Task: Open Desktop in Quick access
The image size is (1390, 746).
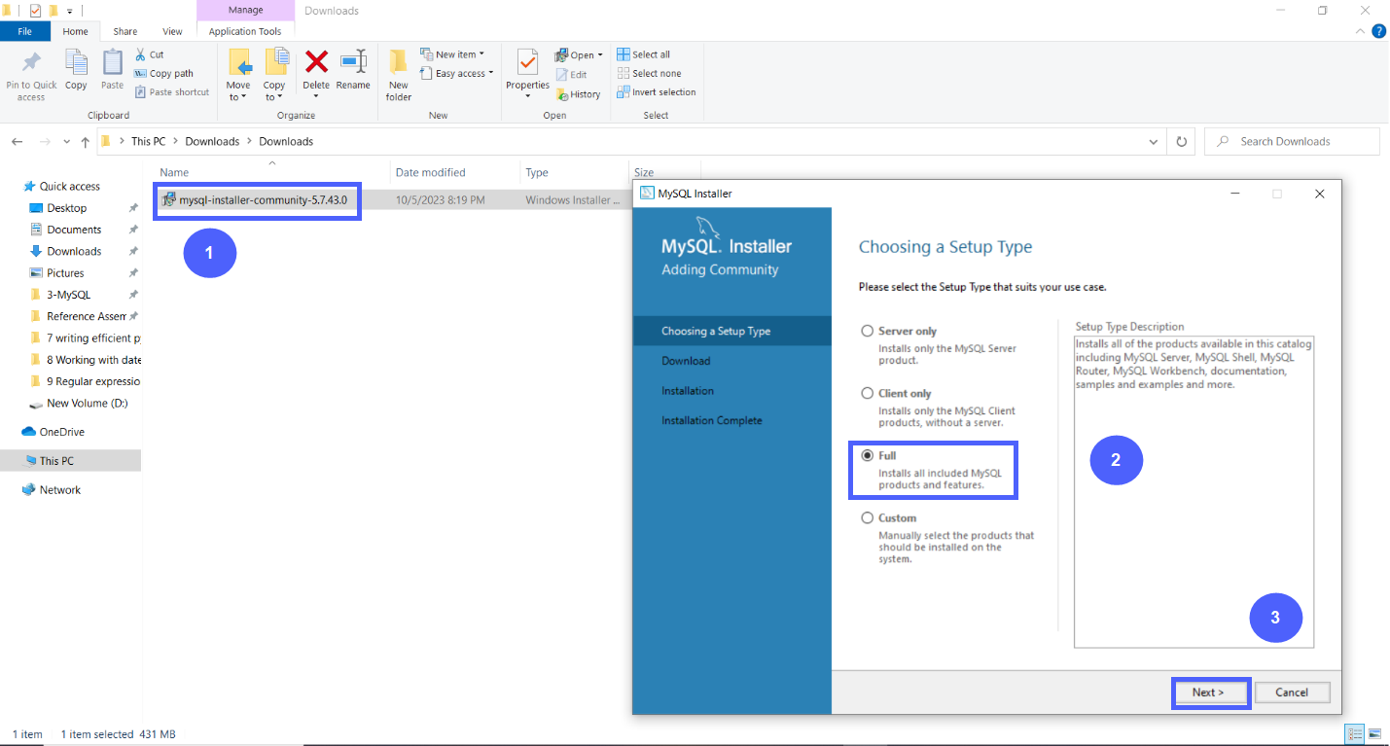Action: (x=67, y=208)
